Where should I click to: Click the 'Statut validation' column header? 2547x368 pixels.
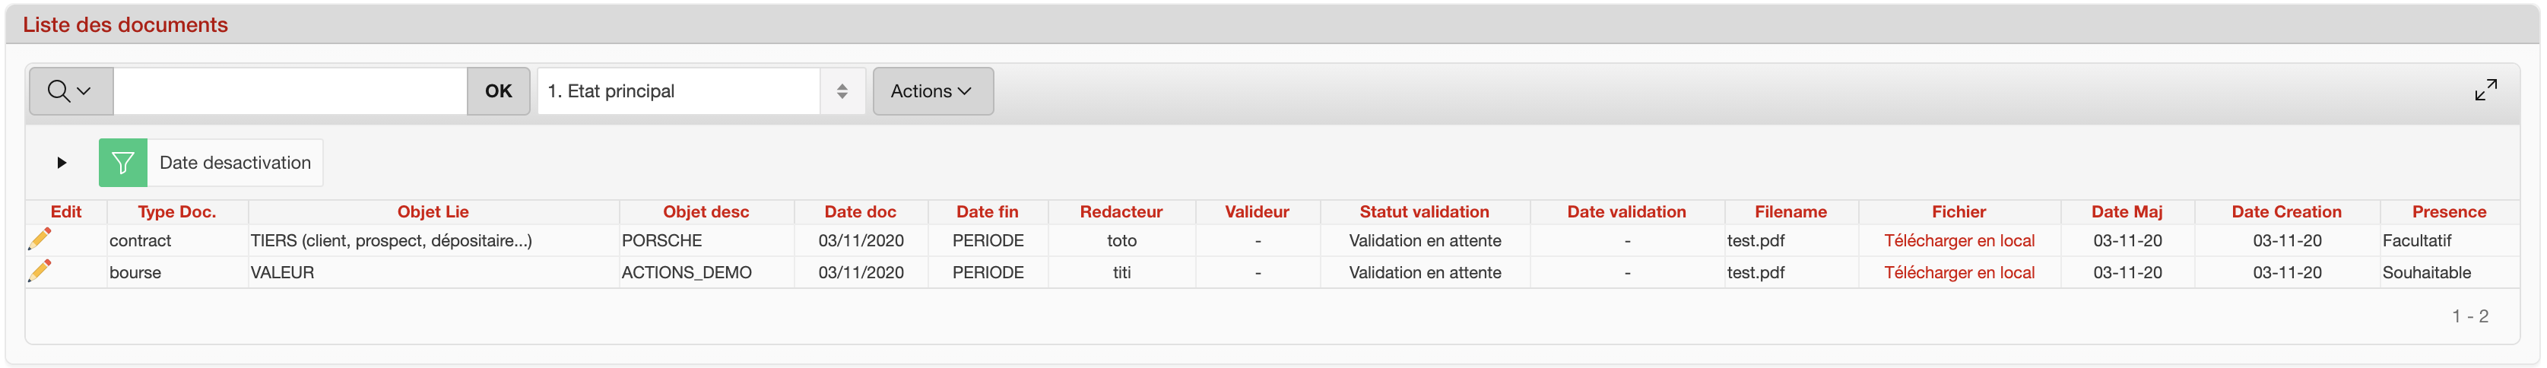(1423, 211)
